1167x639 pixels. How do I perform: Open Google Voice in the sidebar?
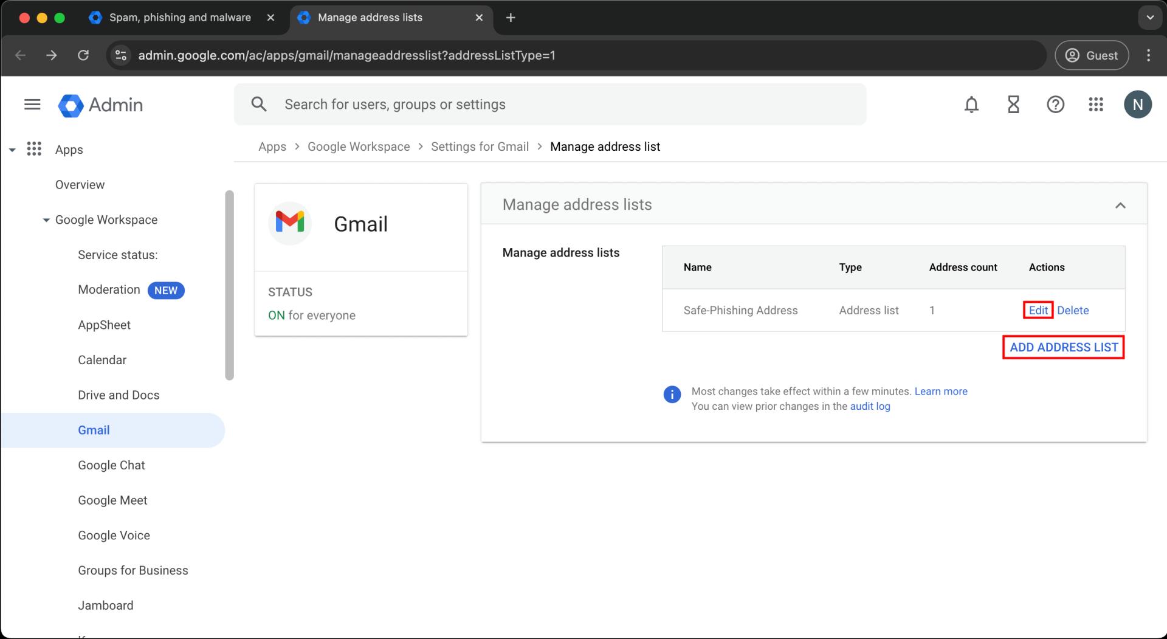click(x=114, y=536)
